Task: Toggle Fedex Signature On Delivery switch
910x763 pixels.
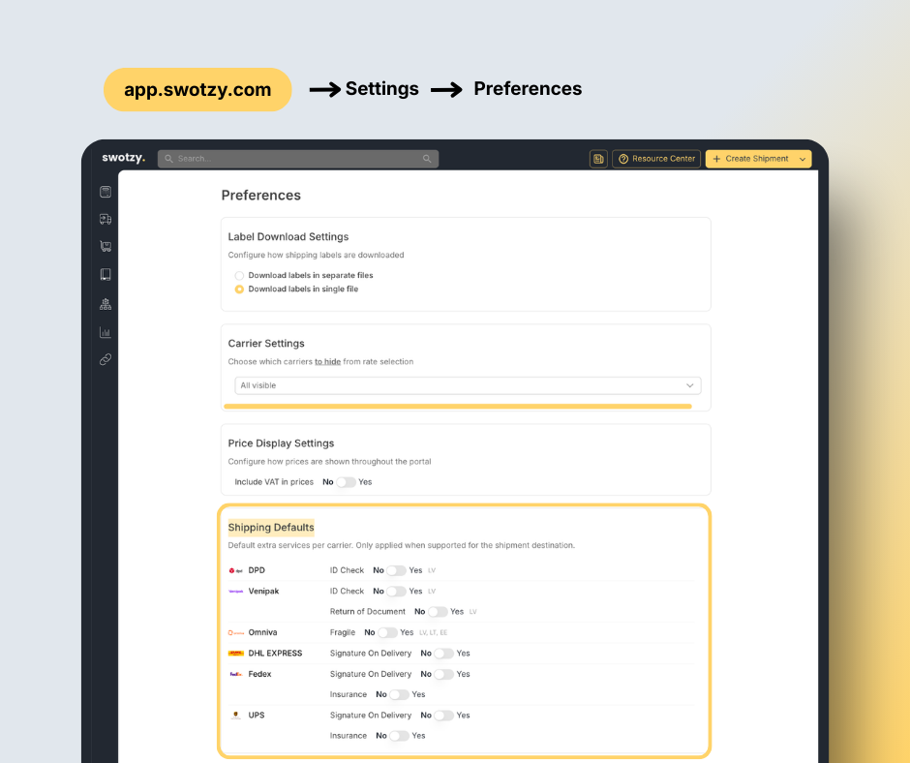Action: click(x=444, y=674)
